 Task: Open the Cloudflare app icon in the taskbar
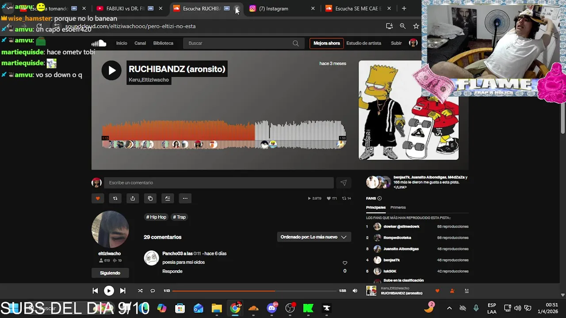coord(253,308)
